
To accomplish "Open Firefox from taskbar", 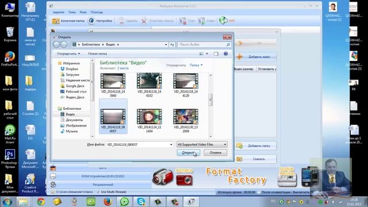I will click(x=108, y=202).
